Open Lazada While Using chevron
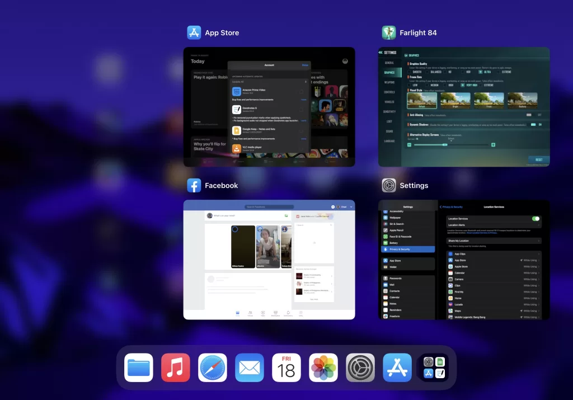573x400 pixels. (x=538, y=304)
